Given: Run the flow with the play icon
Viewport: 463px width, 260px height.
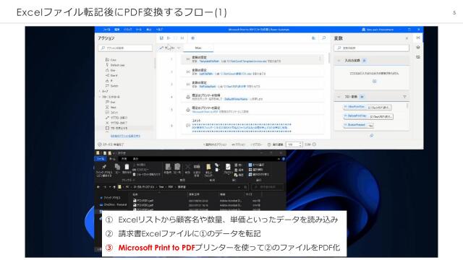Looking at the screenshot, I should [x=169, y=38].
